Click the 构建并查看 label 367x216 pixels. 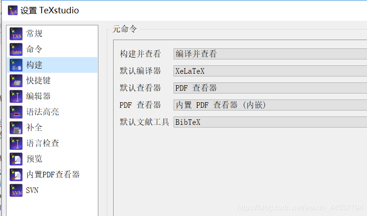tap(140, 54)
